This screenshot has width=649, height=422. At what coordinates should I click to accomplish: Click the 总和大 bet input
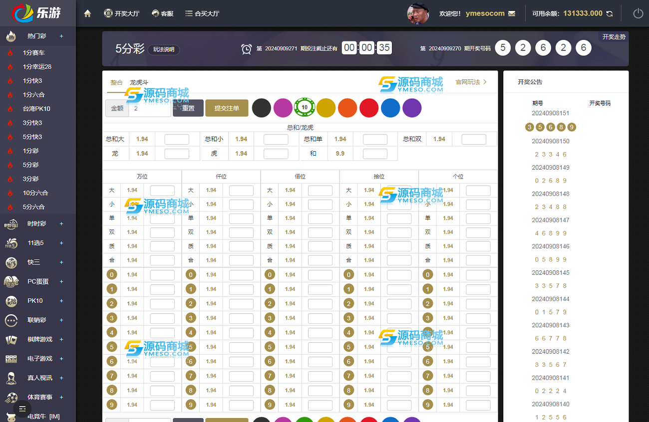[177, 140]
